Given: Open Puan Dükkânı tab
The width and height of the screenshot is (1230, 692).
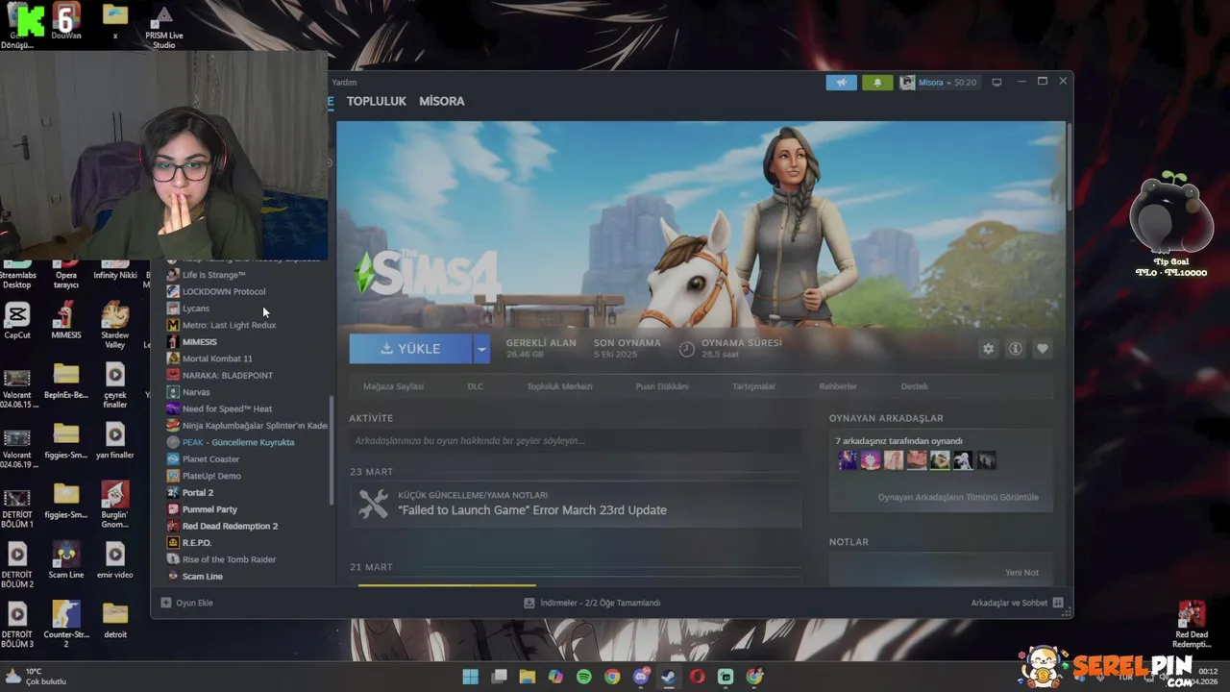Looking at the screenshot, I should click(662, 386).
